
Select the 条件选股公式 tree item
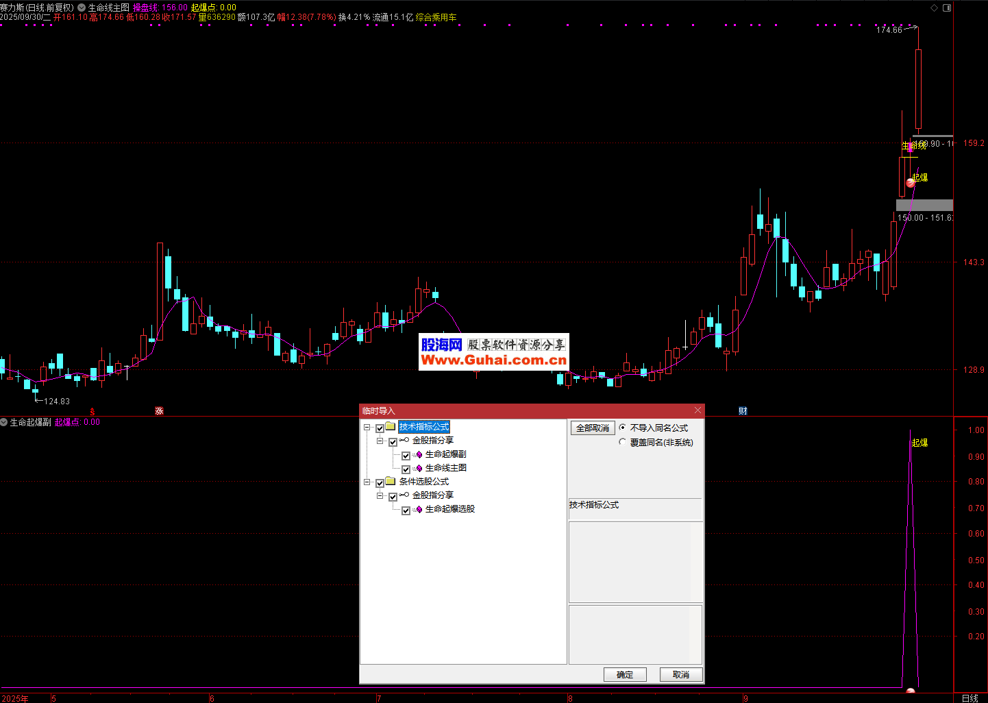click(x=423, y=482)
